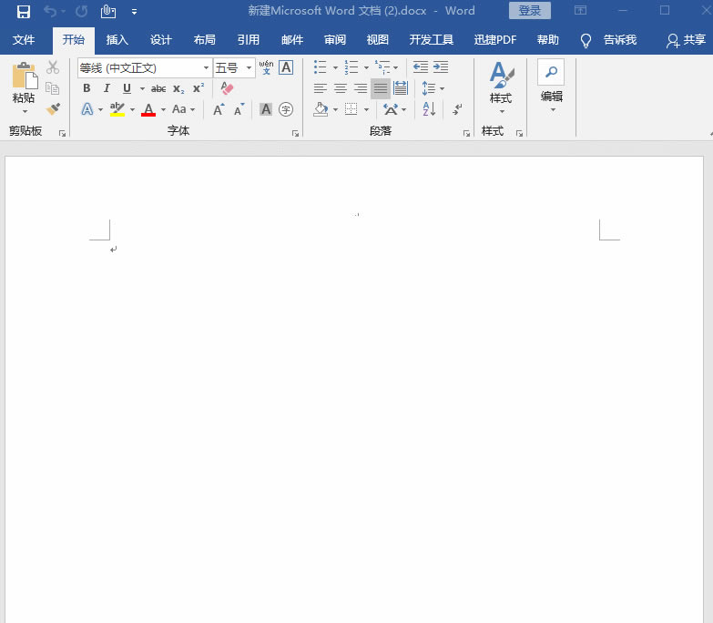Toggle show paragraph marks icon
The width and height of the screenshot is (713, 623).
click(x=457, y=109)
